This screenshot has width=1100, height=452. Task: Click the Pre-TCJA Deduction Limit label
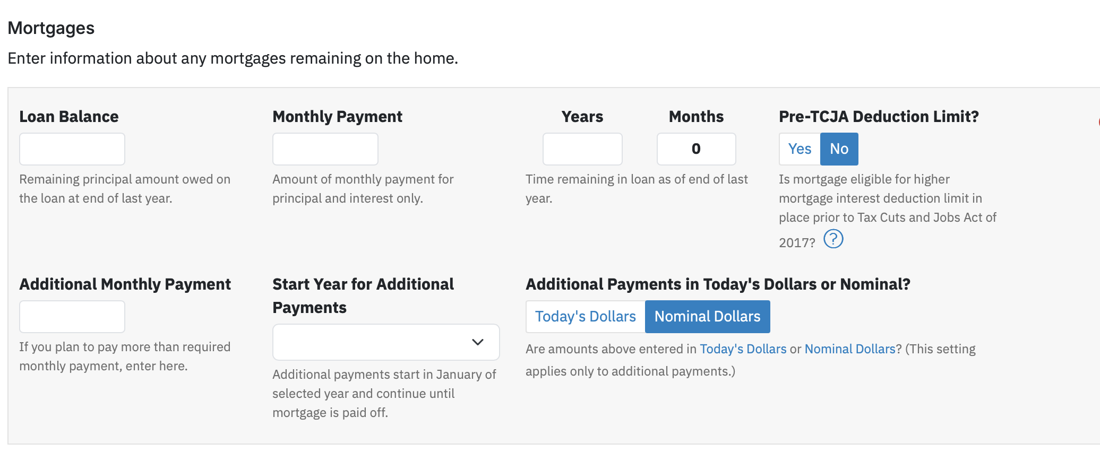point(879,117)
